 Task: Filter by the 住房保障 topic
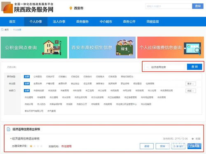(x=150, y=84)
